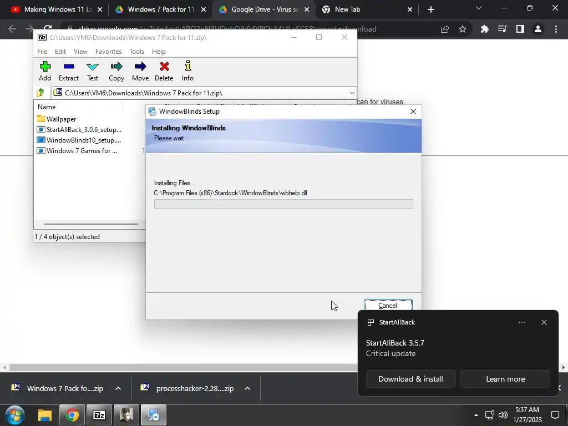Viewport: 568px width, 426px height.
Task: Click the Info icon in 7-Zip toolbar
Action: [187, 71]
